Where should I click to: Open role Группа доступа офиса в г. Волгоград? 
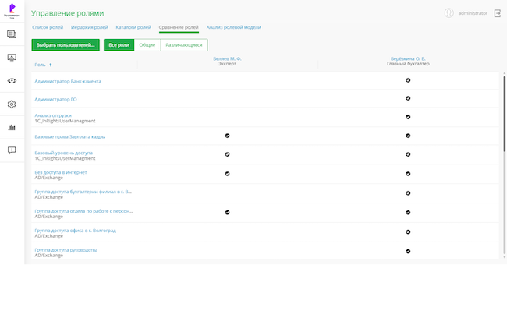[76, 231]
